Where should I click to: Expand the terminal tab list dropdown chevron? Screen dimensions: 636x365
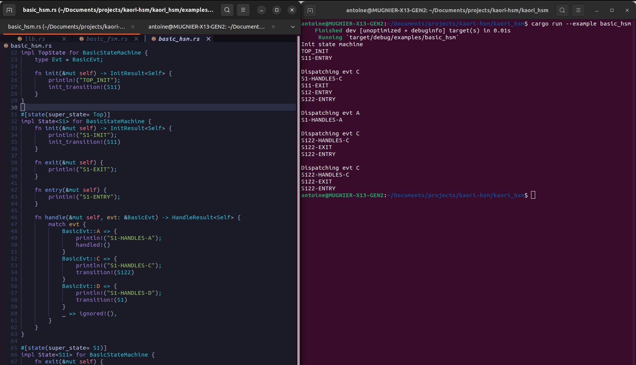(293, 27)
